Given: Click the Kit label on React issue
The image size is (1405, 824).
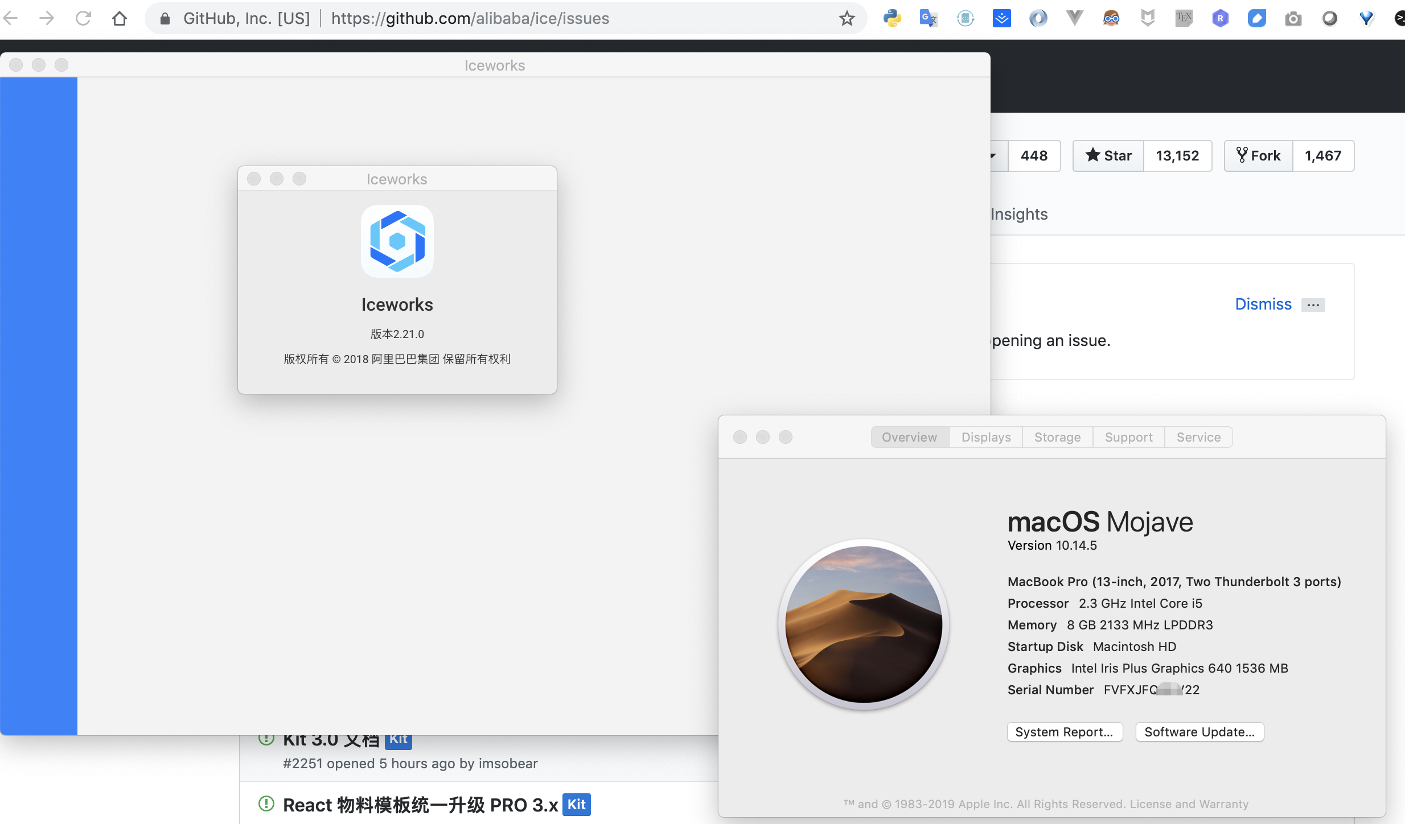Looking at the screenshot, I should 576,805.
